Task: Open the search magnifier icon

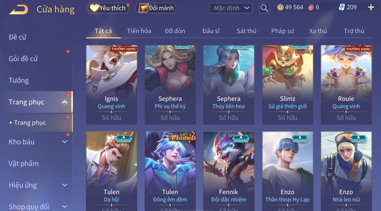Action: click(264, 8)
